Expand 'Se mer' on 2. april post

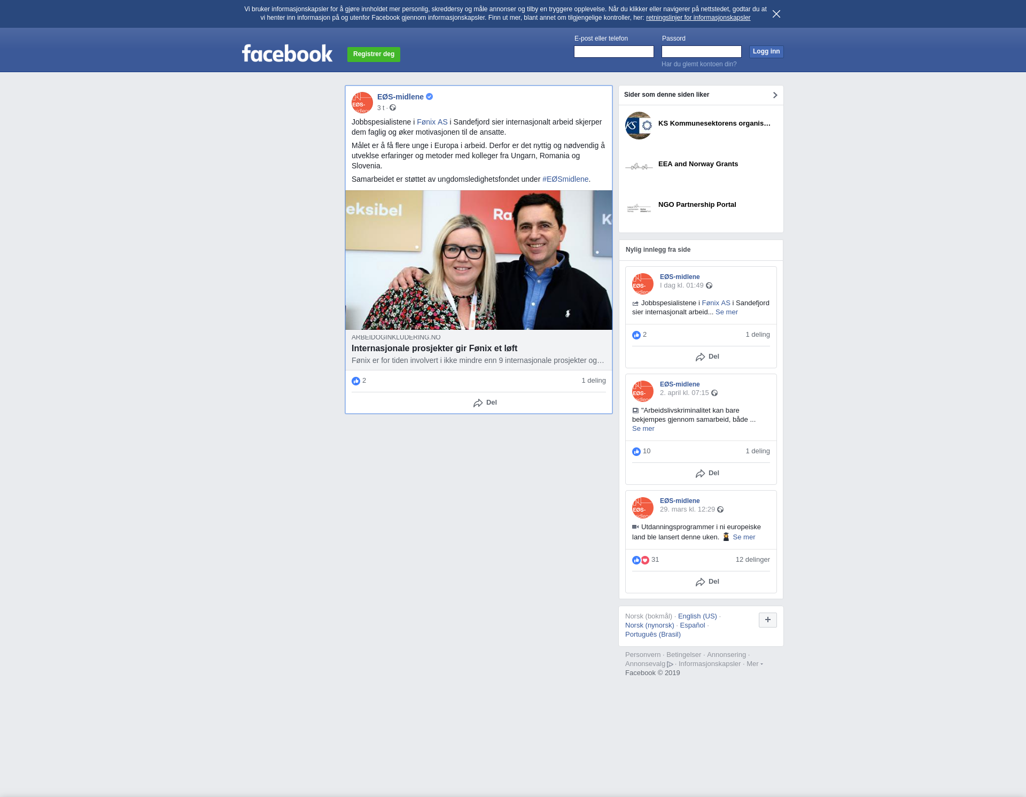tap(643, 429)
